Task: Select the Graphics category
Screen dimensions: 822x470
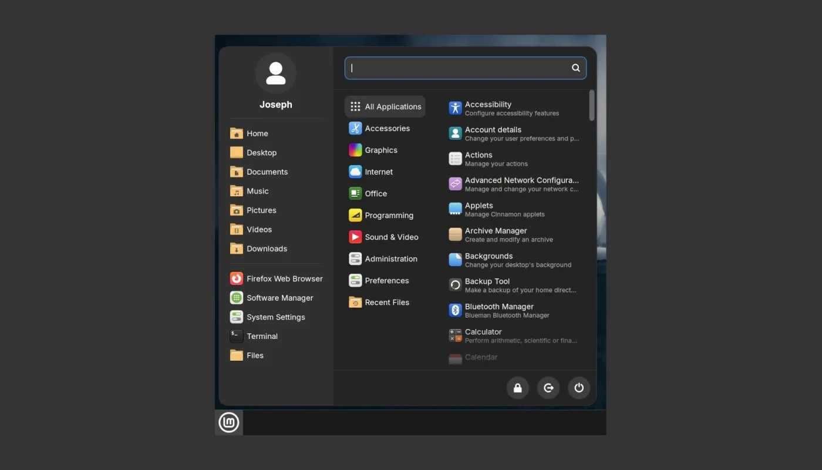Action: click(380, 150)
